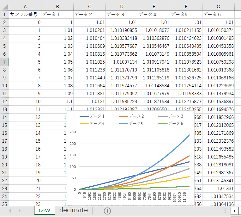Viewport: 241px width, 217px height.
Task: Click the データ 3 header cell
Action: (x=122, y=15)
